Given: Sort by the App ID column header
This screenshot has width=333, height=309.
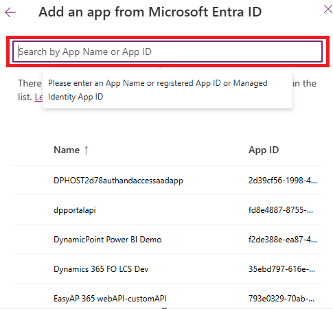Looking at the screenshot, I should point(264,150).
